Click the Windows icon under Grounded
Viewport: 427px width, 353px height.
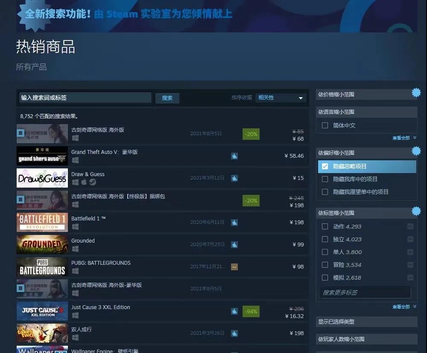[x=75, y=249]
